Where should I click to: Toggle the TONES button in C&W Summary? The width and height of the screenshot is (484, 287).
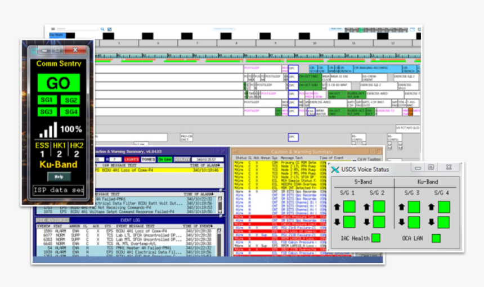148,160
